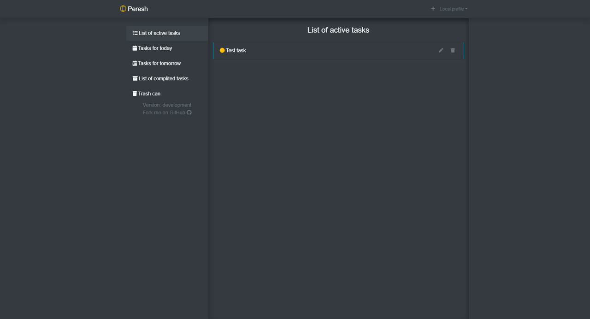
Task: Click the caret beside Local profile
Action: click(466, 9)
